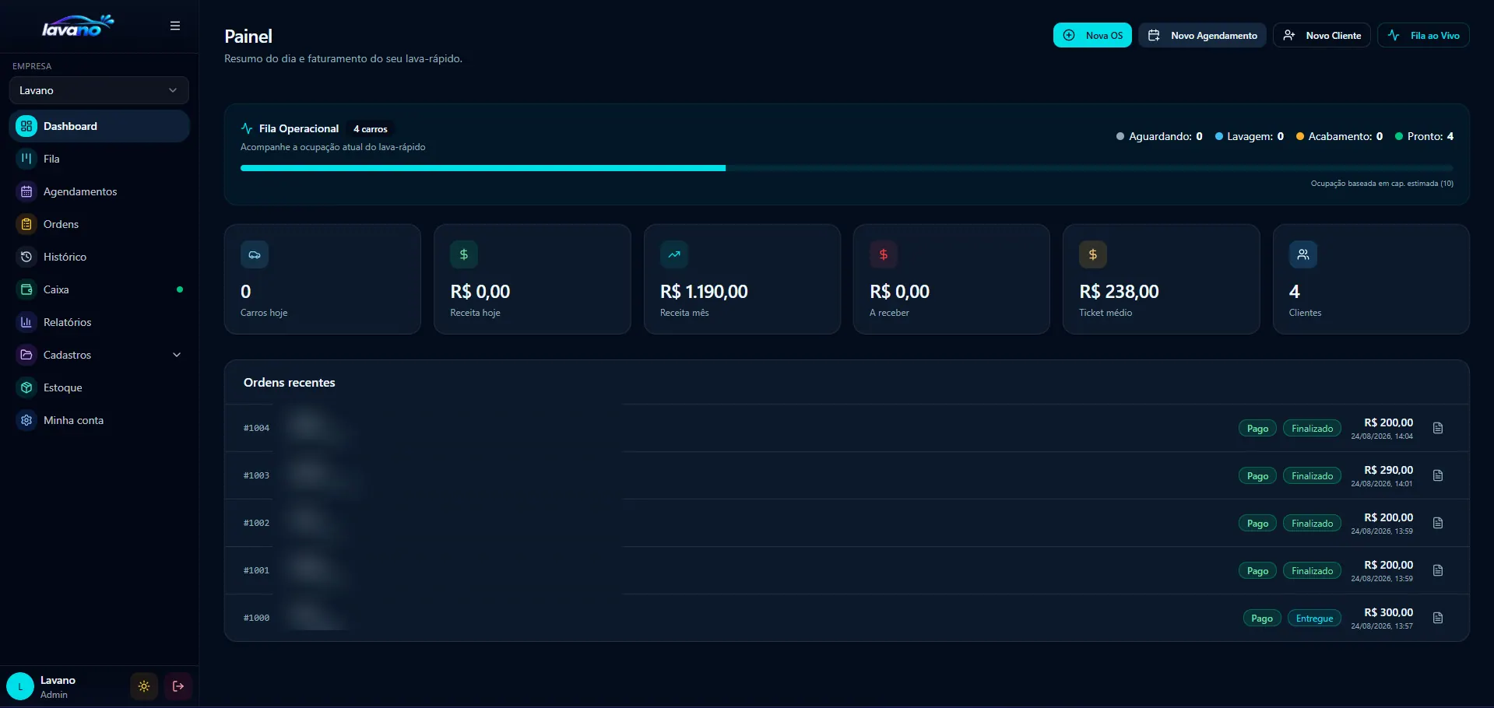Image resolution: width=1494 pixels, height=708 pixels.
Task: Open the Empresa Lavano dropdown
Action: point(99,90)
